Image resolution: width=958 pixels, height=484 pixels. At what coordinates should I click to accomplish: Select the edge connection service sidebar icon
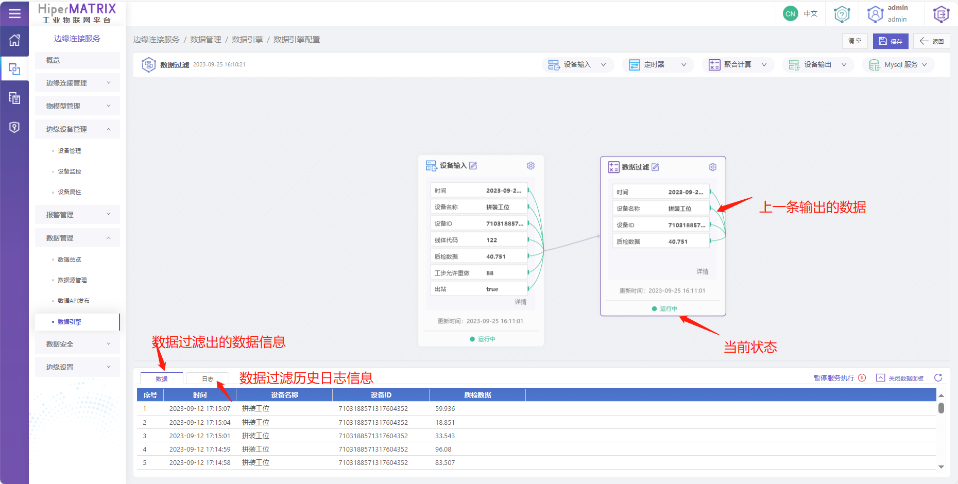(x=14, y=69)
